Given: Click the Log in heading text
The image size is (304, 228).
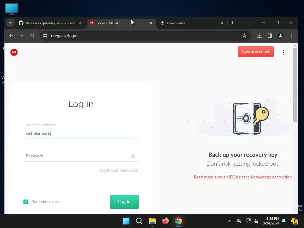Looking at the screenshot, I should click(81, 104).
